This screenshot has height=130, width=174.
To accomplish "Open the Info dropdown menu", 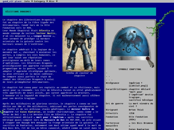I will (28, 1).
